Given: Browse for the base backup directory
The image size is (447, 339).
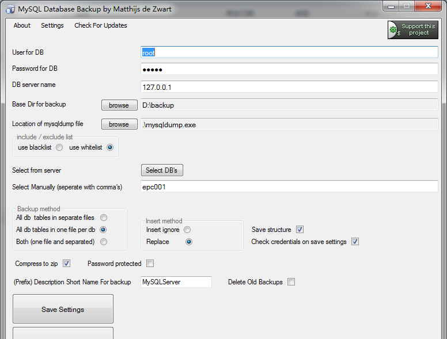Looking at the screenshot, I should click(119, 105).
